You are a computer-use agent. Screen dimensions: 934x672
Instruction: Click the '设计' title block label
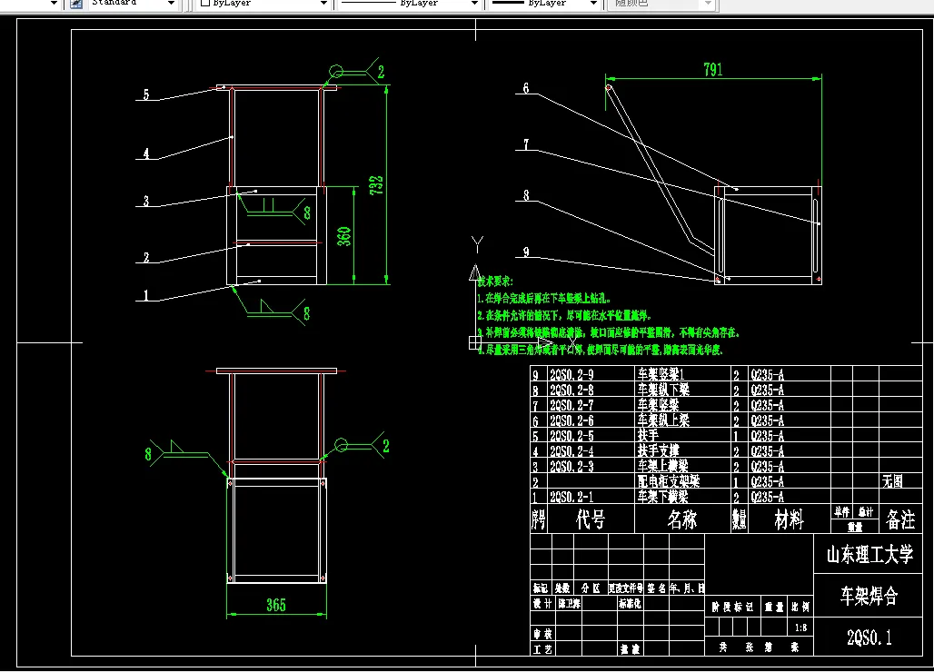[542, 604]
